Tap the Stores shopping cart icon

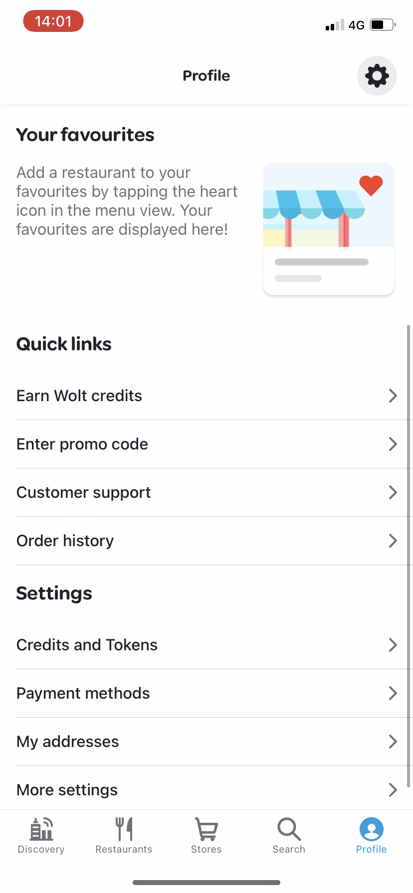coord(206,829)
